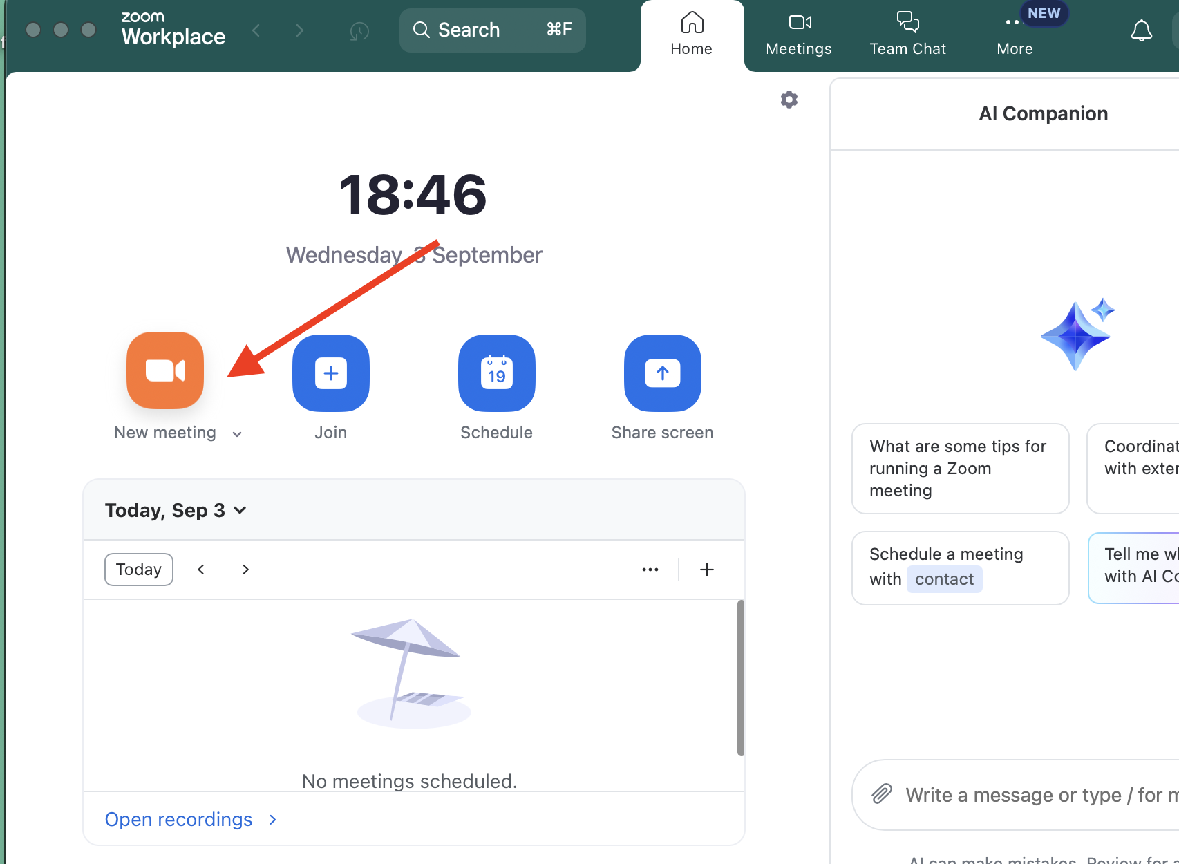Screen dimensions: 1179x864
Task: Add a calendar event with the plus icon
Action: 706,570
